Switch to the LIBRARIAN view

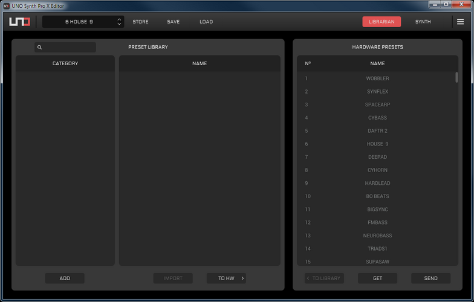(x=381, y=22)
